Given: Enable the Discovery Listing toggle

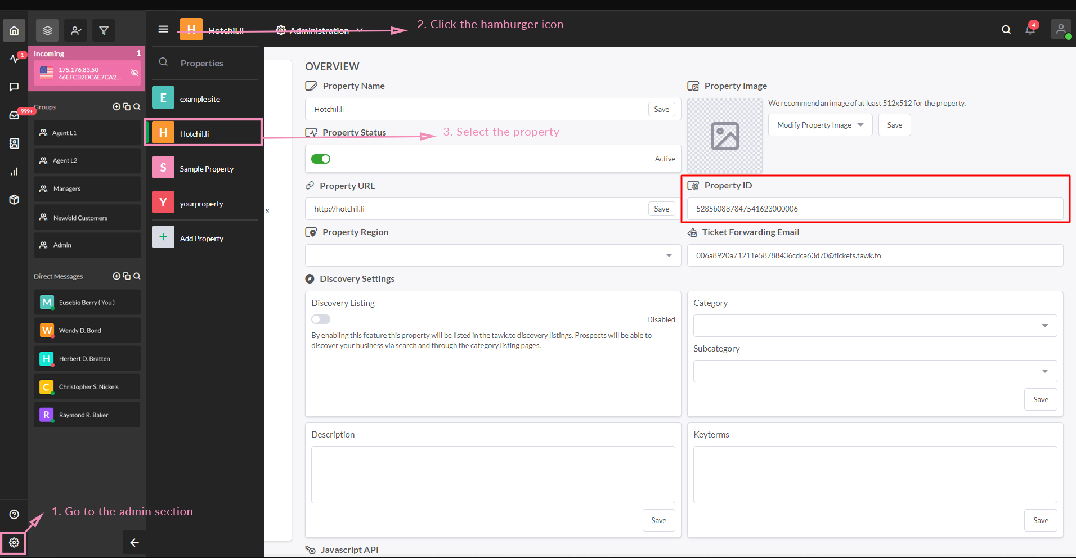Looking at the screenshot, I should pos(321,319).
